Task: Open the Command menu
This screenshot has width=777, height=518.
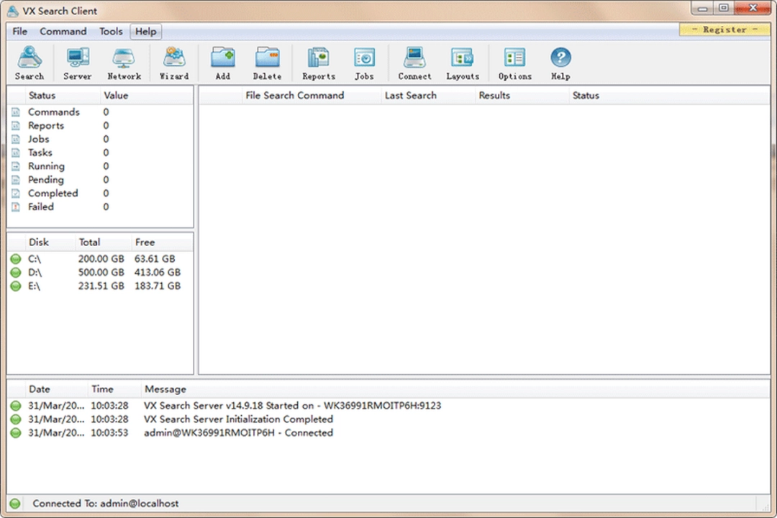Action: pos(63,31)
